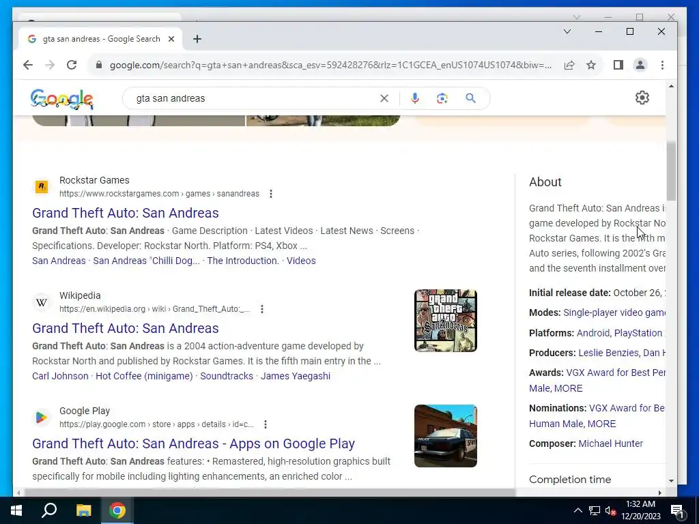The width and height of the screenshot is (699, 524).
Task: Open The Introduction sitelink
Action: (243, 261)
